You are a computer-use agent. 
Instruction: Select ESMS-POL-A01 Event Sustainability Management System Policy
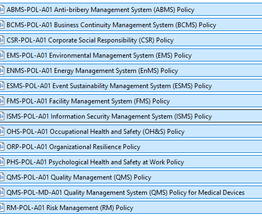pos(131,85)
